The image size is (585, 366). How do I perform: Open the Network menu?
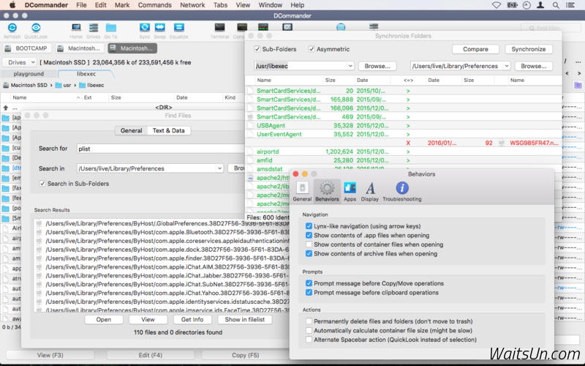pos(192,5)
